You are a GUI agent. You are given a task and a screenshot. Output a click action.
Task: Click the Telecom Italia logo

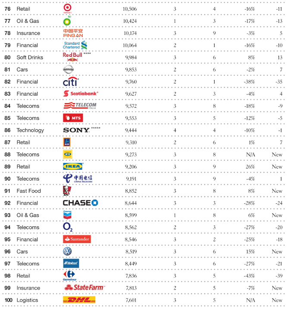pos(80,106)
